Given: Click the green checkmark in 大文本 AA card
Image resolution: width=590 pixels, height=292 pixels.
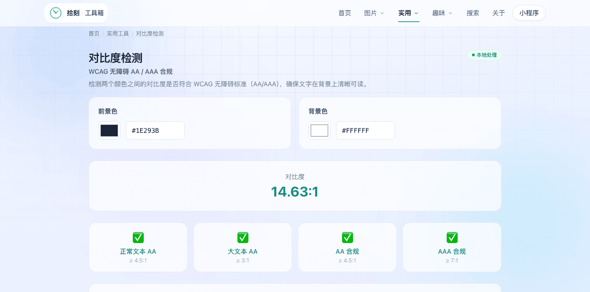Looking at the screenshot, I should pyautogui.click(x=243, y=238).
